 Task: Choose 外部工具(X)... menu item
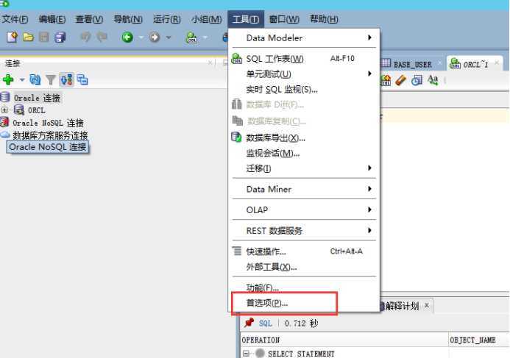[x=304, y=267]
